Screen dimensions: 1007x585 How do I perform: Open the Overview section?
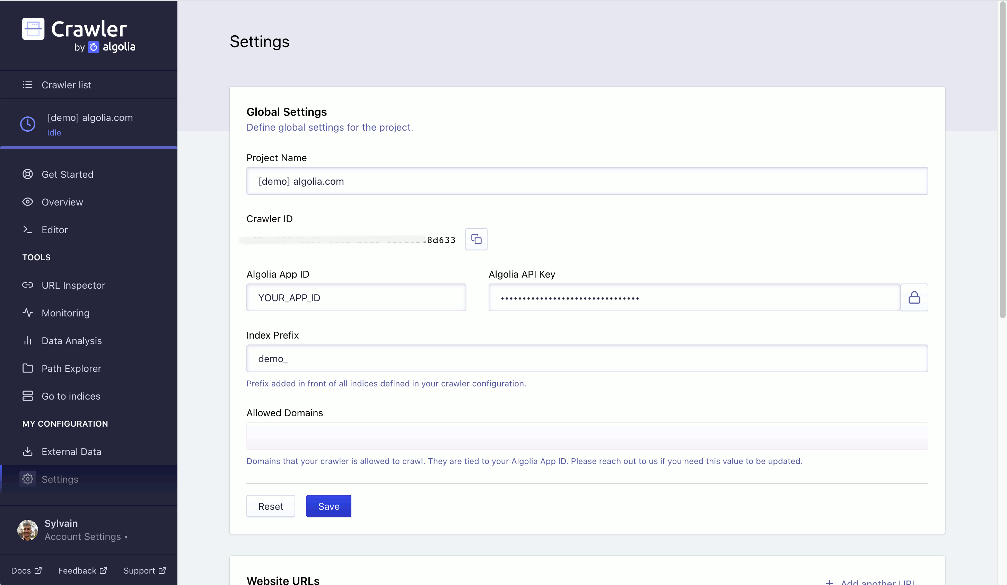(63, 202)
